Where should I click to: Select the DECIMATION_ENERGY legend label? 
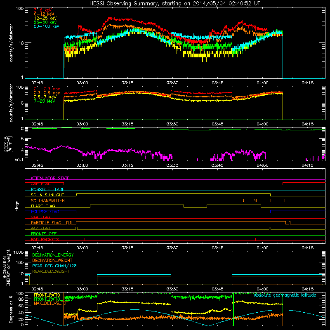click(53, 255)
